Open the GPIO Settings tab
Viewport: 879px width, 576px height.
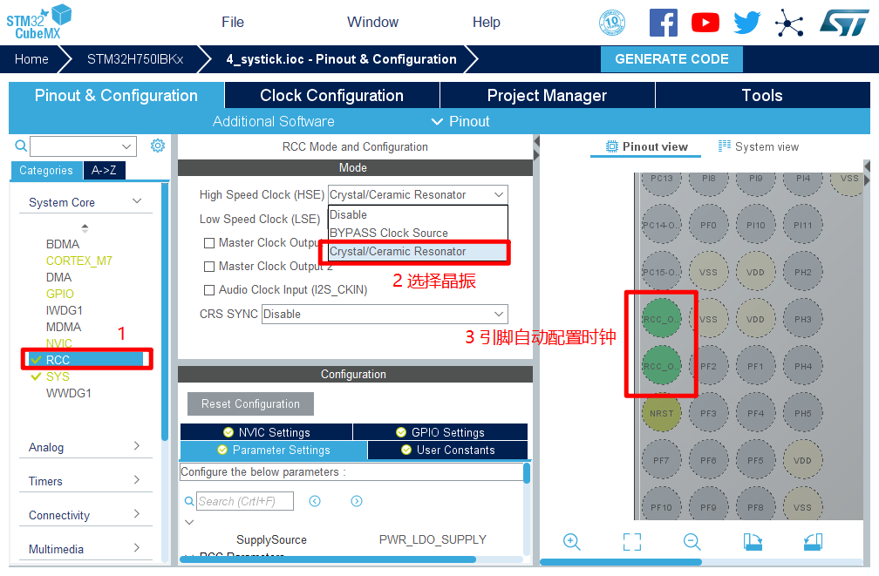[440, 432]
